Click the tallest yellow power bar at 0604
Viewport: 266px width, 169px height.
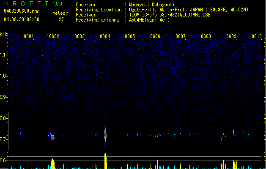pyautogui.click(x=106, y=161)
